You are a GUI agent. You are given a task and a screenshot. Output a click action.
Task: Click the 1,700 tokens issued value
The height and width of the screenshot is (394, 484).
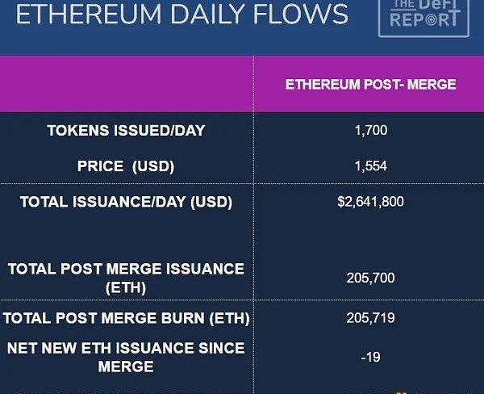(x=370, y=130)
